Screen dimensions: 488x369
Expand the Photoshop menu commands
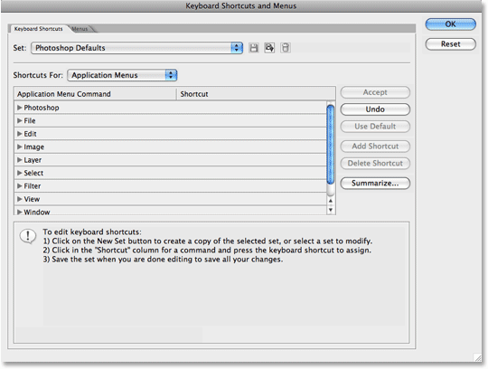tap(20, 108)
